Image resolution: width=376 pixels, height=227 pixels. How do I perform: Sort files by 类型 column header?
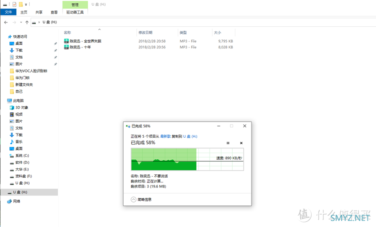point(183,32)
